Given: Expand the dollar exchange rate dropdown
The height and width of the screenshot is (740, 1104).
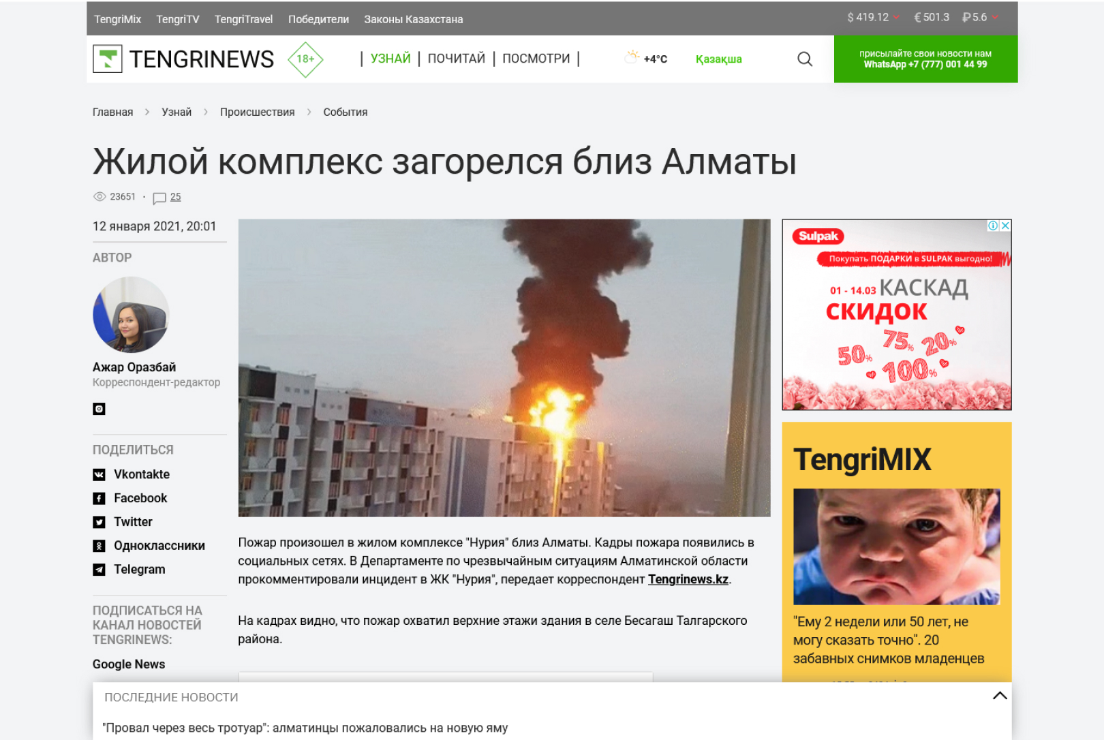Looking at the screenshot, I should coord(896,18).
